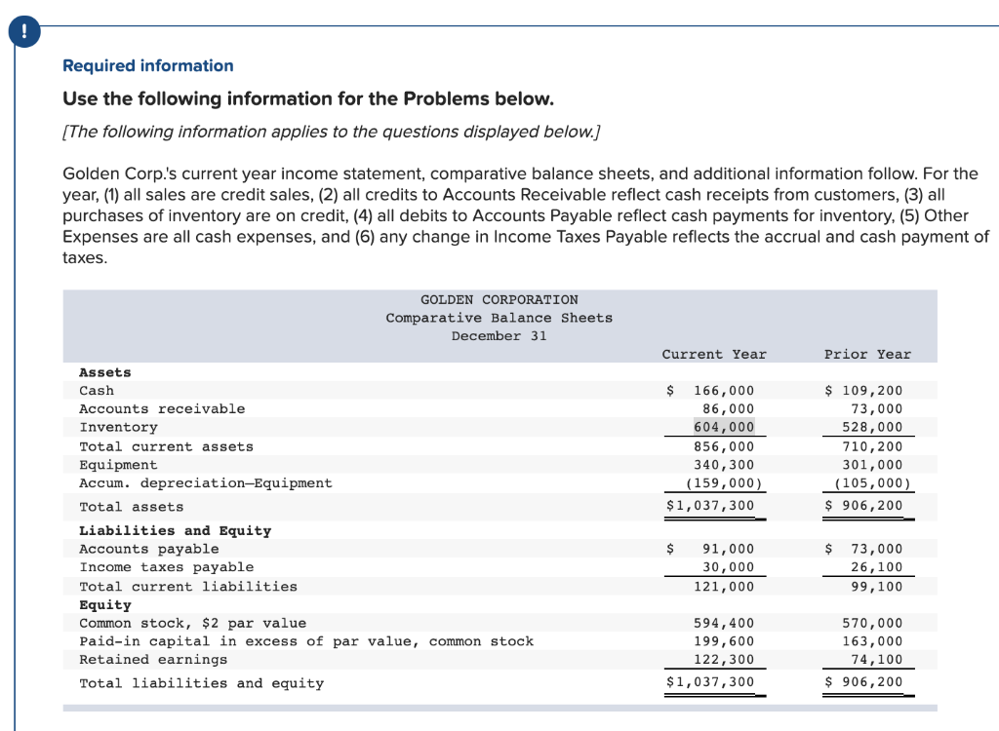Select the Income taxes payable label

(167, 566)
